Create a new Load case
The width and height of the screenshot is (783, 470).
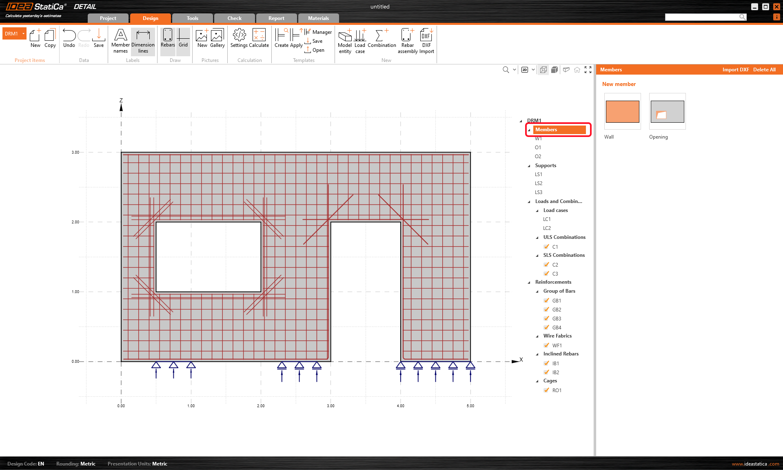coord(359,40)
